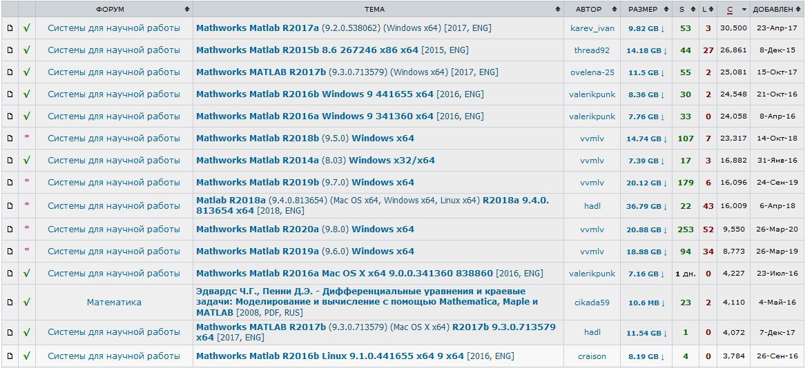Open the Эдвардс Ч.Г., Пенни Д.Э. book topic

click(x=367, y=303)
